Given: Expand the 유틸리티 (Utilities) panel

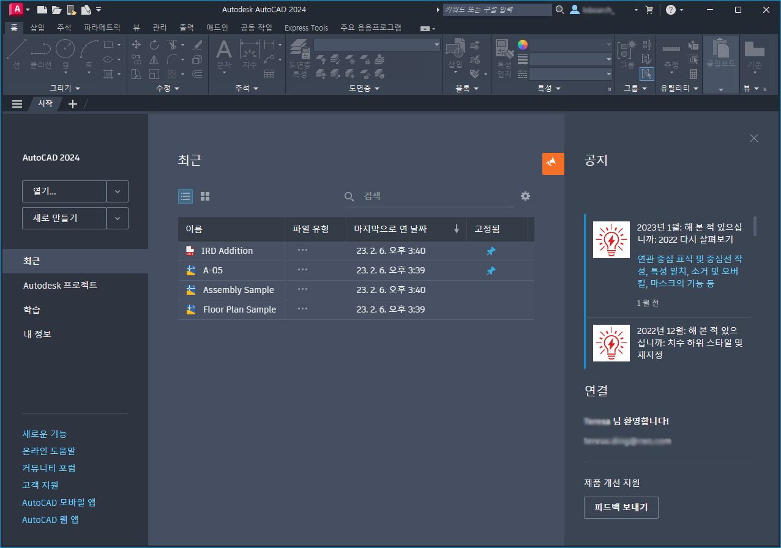Looking at the screenshot, I should 679,89.
